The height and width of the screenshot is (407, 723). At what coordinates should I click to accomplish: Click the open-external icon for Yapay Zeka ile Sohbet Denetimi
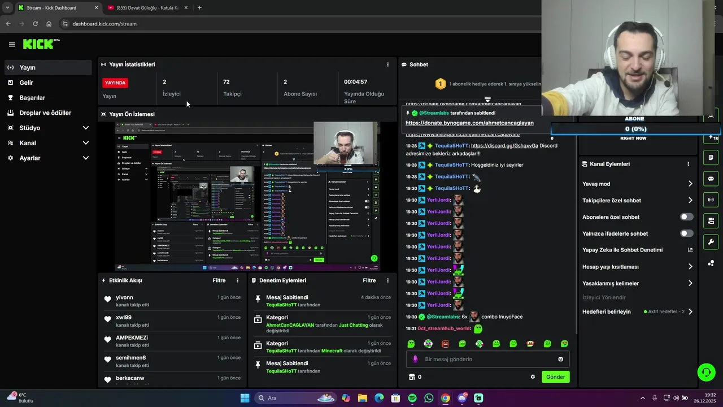(690, 250)
